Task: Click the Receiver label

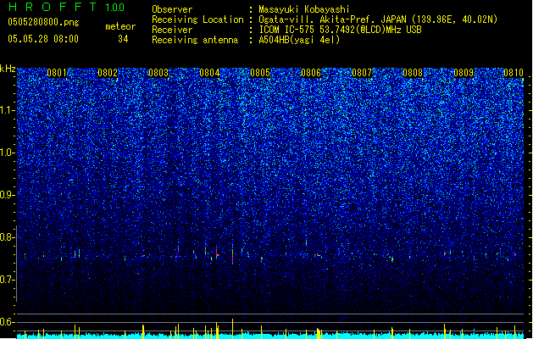Action: 172,30
